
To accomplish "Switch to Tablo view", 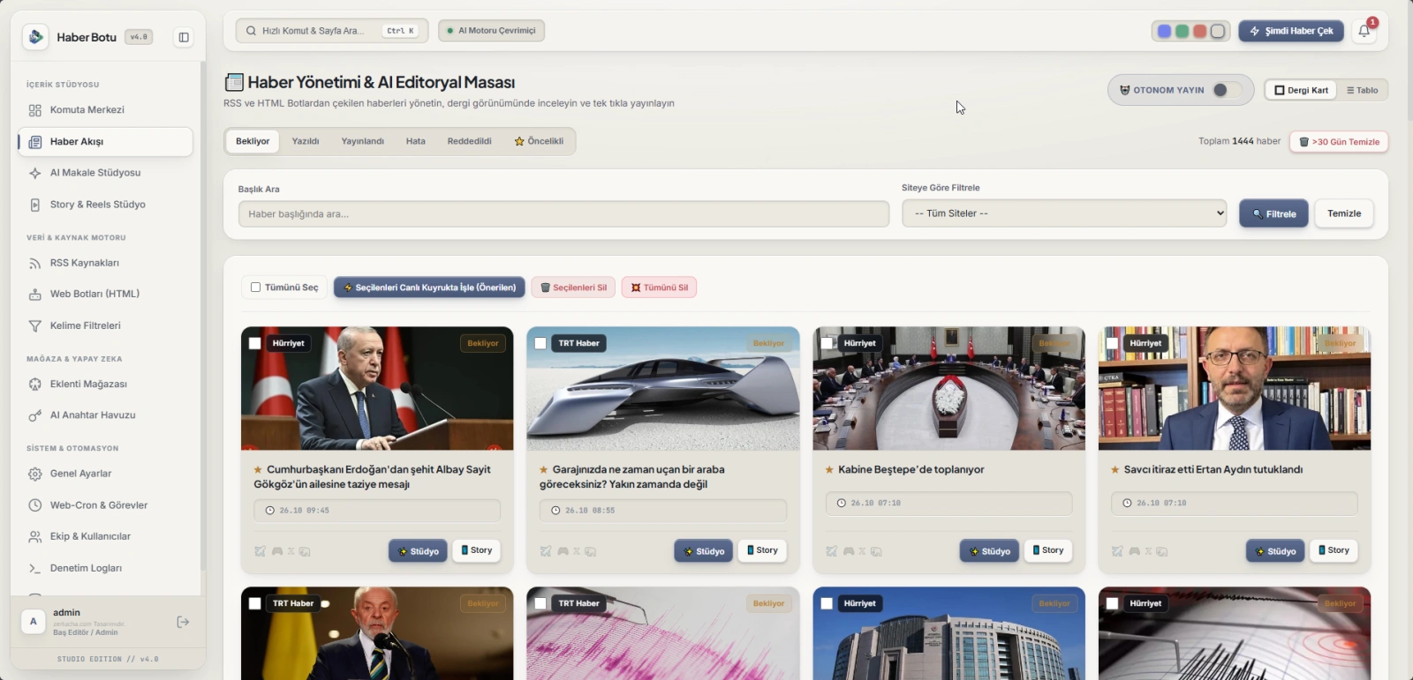I will pos(1362,90).
